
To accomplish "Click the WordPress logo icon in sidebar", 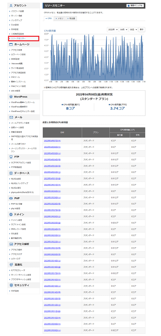I will pos(11,97).
